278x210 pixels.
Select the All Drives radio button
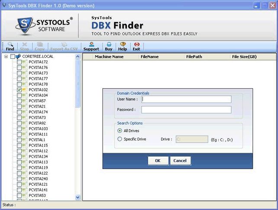click(120, 131)
